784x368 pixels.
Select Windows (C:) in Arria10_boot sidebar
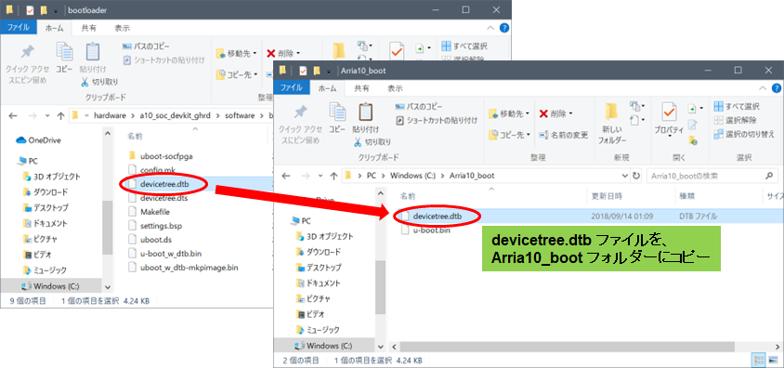[323, 346]
